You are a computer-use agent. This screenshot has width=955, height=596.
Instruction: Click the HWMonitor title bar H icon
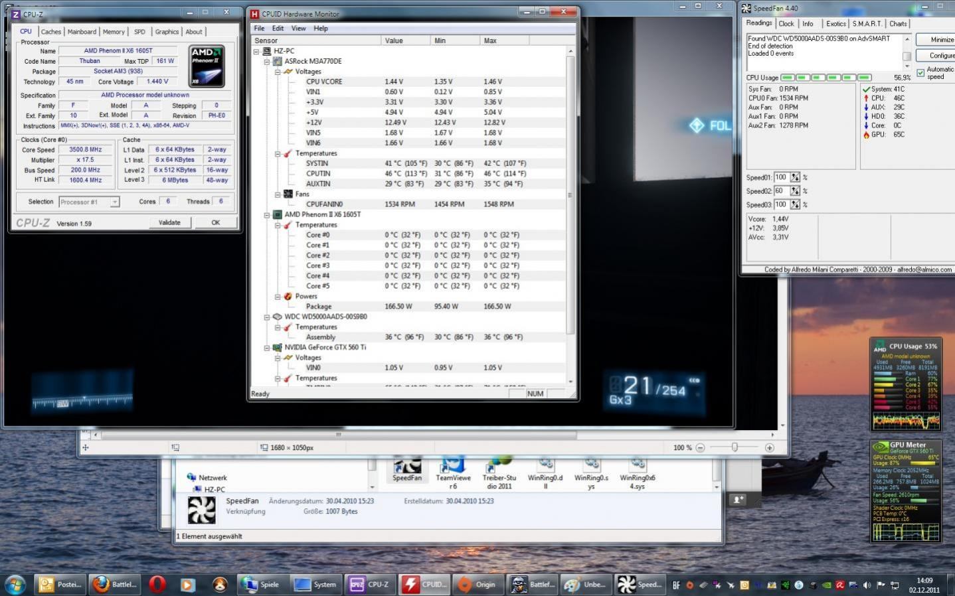click(x=254, y=13)
